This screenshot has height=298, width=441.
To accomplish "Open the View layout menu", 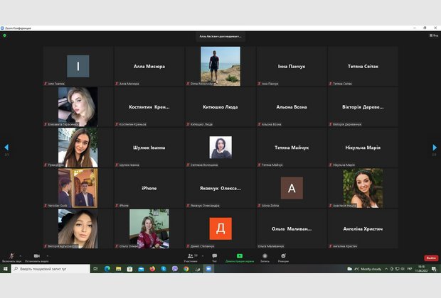I will tap(433, 35).
